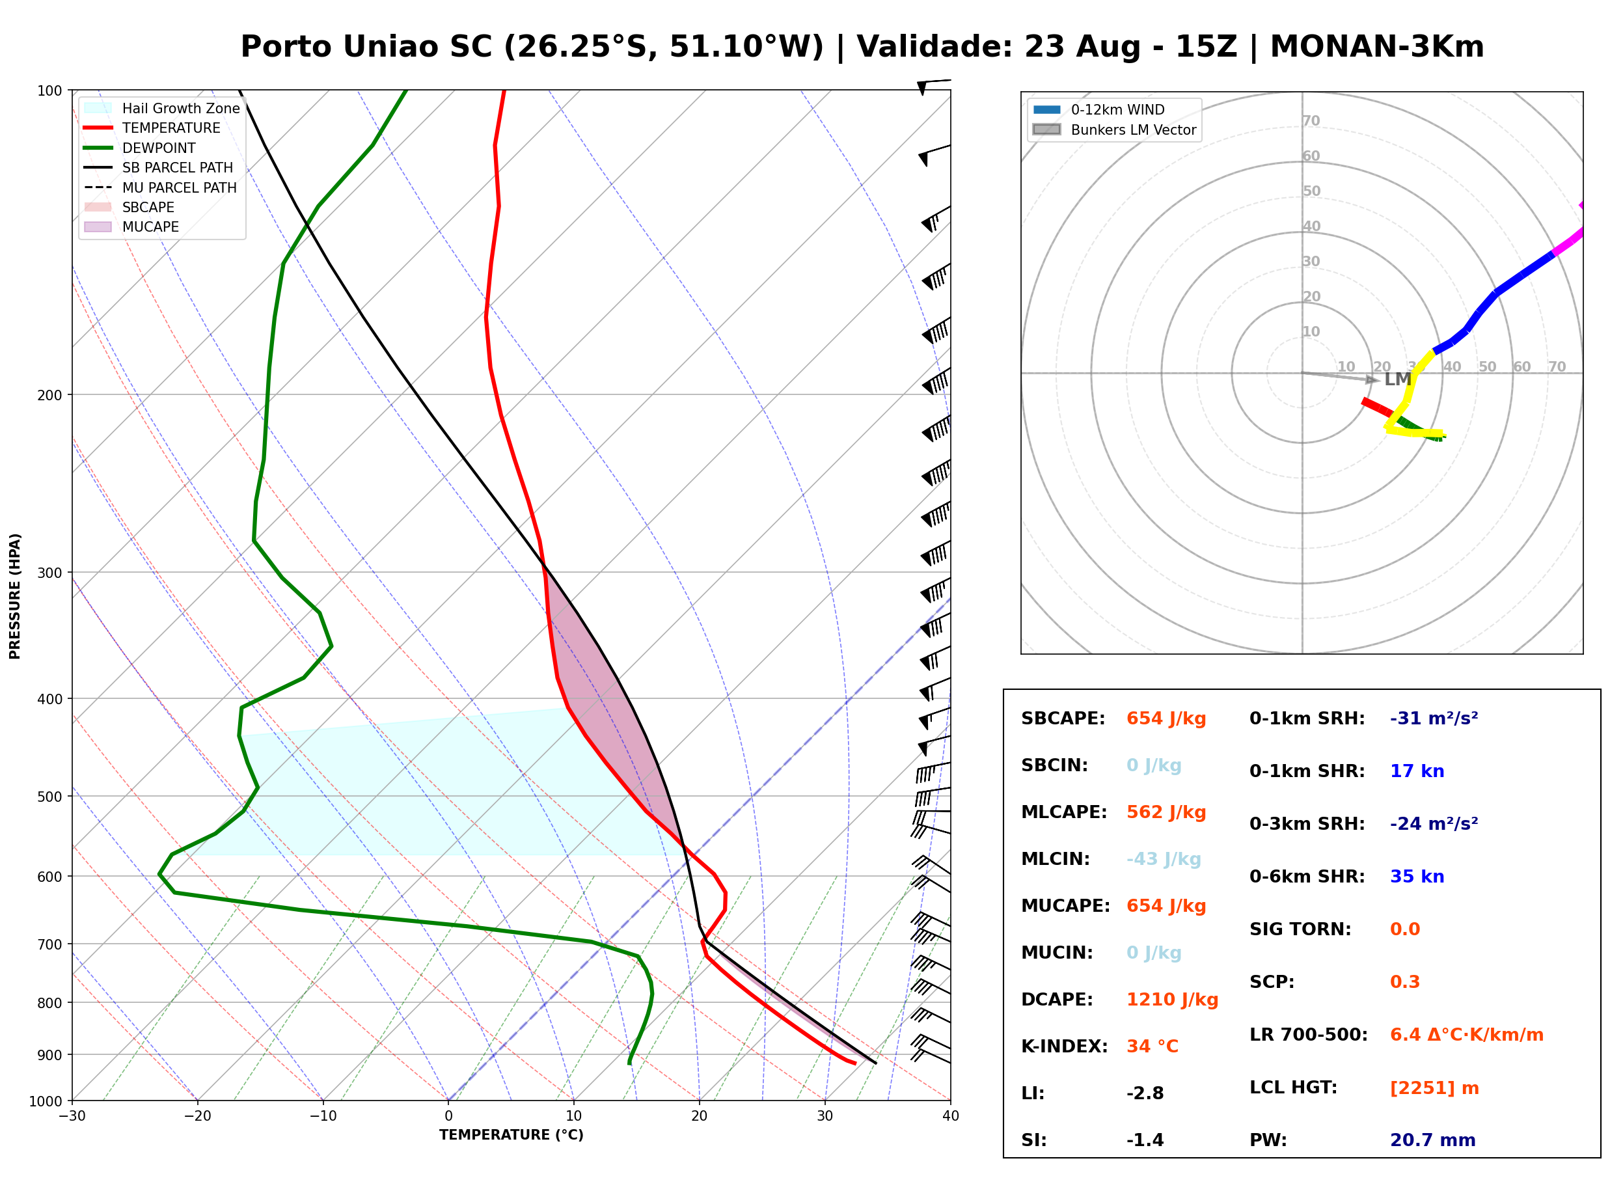Click the LR 700-500 lapse rate value
This screenshot has width=1610, height=1191.
(x=1468, y=1035)
